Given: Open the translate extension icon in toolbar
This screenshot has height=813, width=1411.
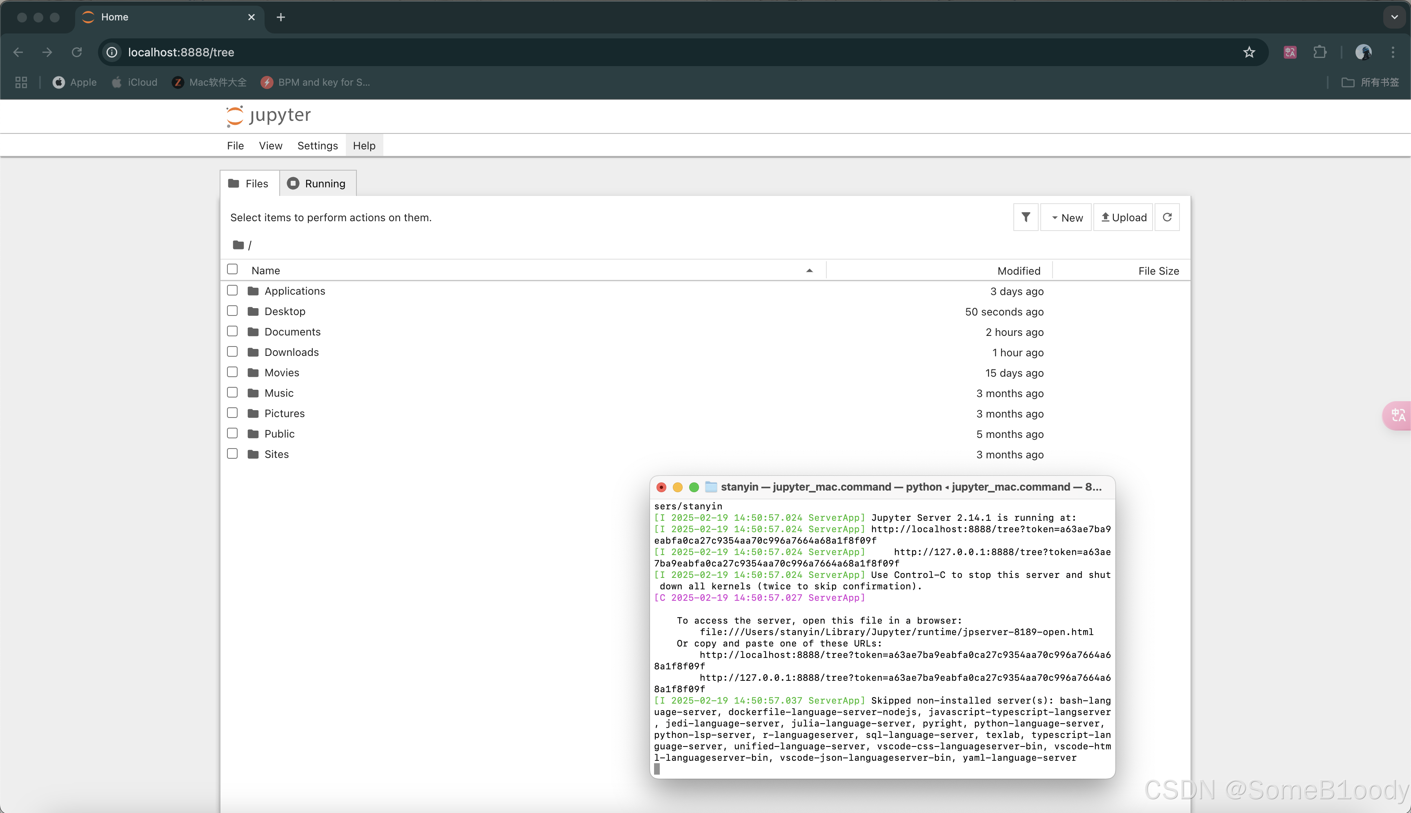Looking at the screenshot, I should (1290, 52).
